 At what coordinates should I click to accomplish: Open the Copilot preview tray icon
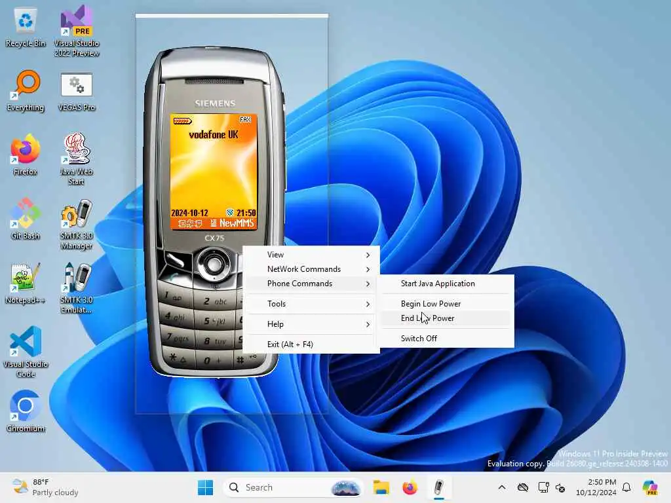pyautogui.click(x=650, y=487)
